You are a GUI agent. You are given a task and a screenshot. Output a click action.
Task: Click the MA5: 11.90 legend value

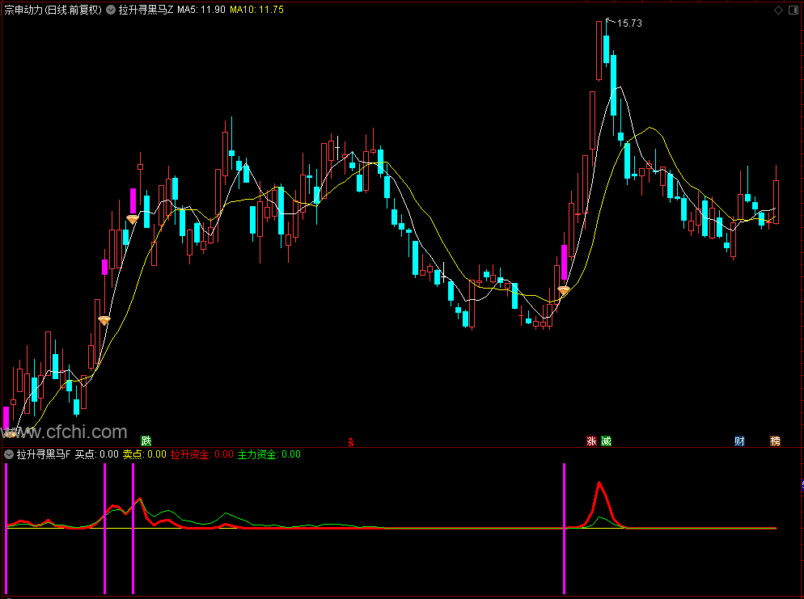[x=201, y=10]
